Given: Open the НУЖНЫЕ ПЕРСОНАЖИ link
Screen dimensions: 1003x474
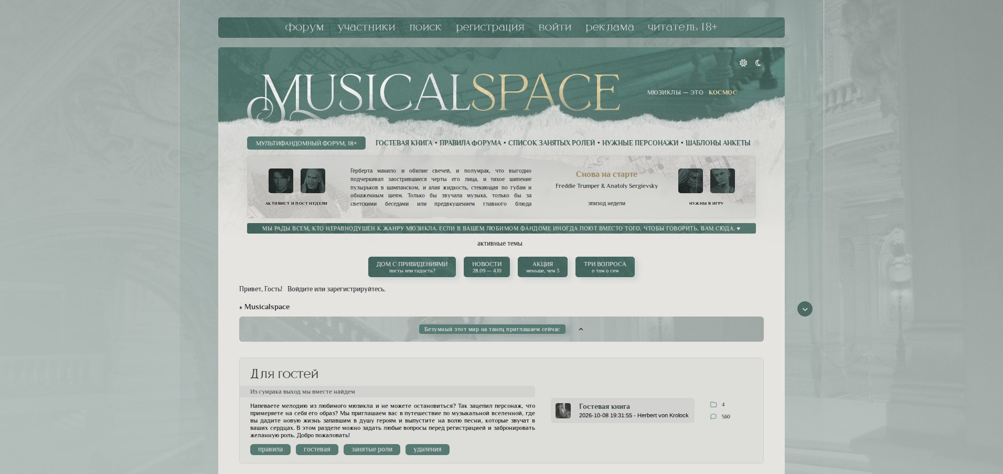Looking at the screenshot, I should [640, 143].
